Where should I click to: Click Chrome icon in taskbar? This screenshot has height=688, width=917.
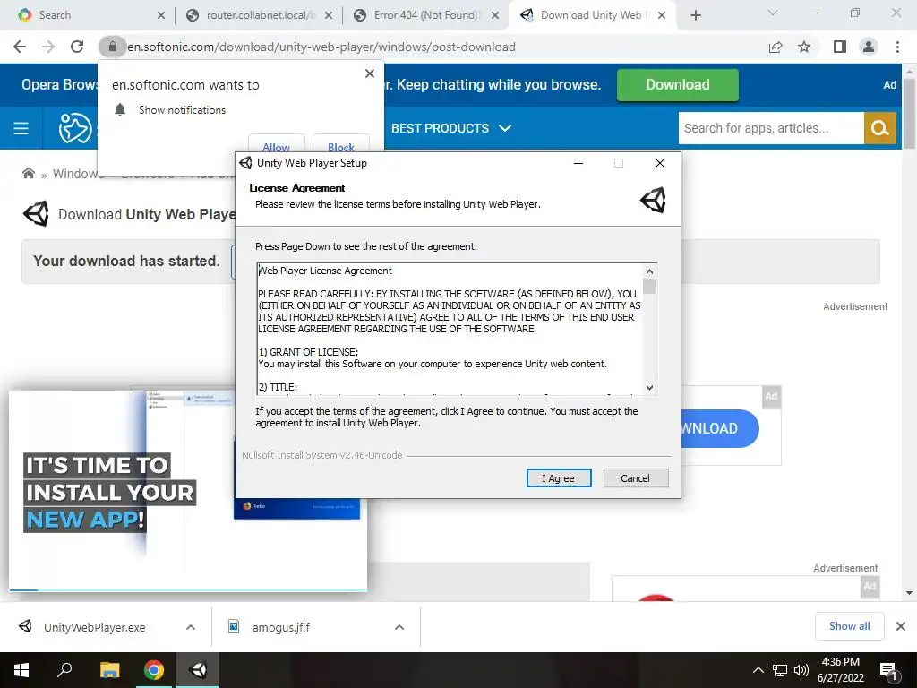pos(154,670)
